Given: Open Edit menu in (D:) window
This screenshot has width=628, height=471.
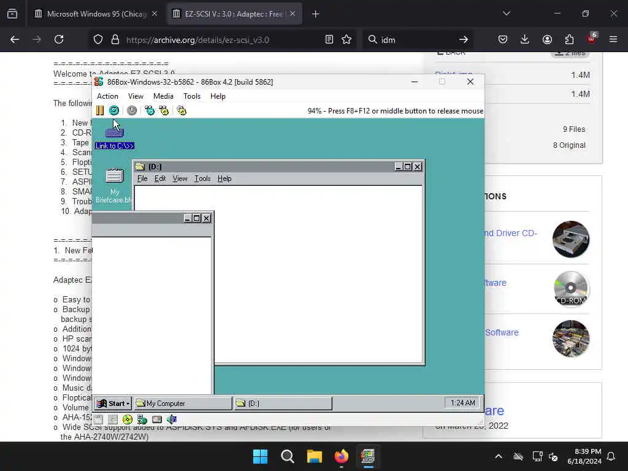Looking at the screenshot, I should coord(160,178).
